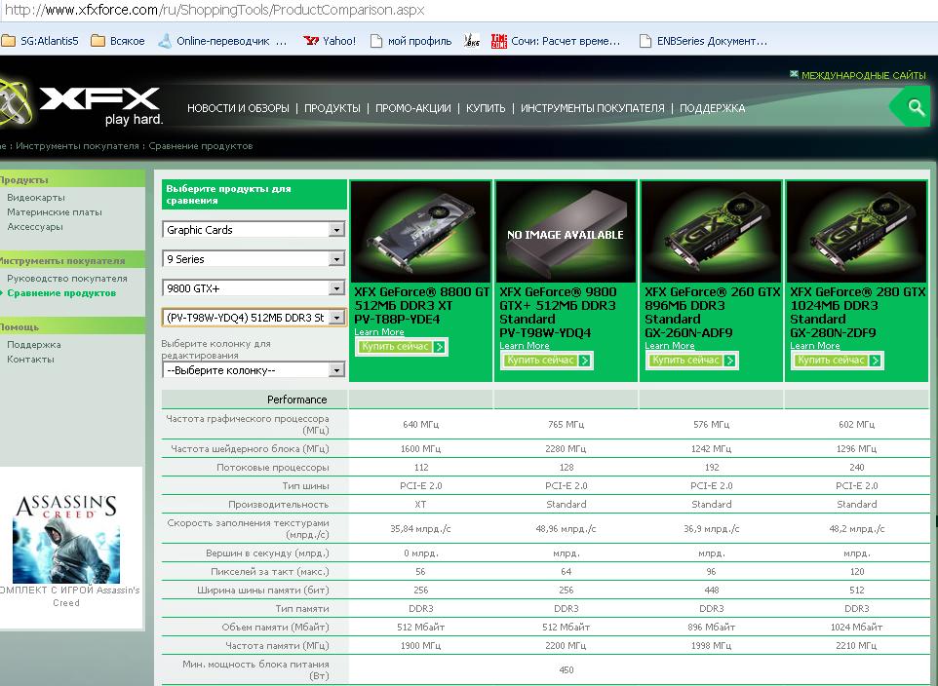This screenshot has width=938, height=686.
Task: Open Новости и обзоры menu
Action: pos(238,108)
